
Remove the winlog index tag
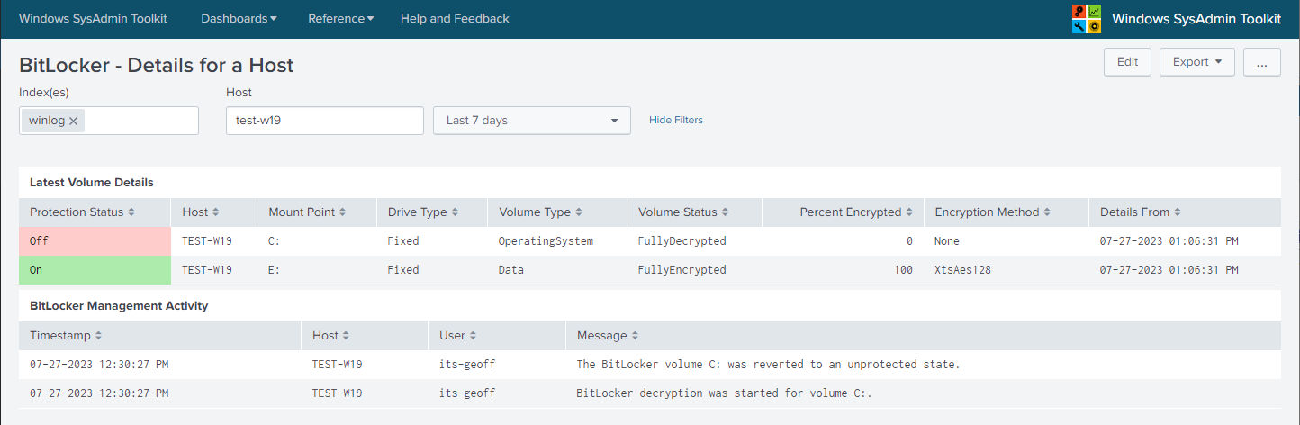point(74,121)
